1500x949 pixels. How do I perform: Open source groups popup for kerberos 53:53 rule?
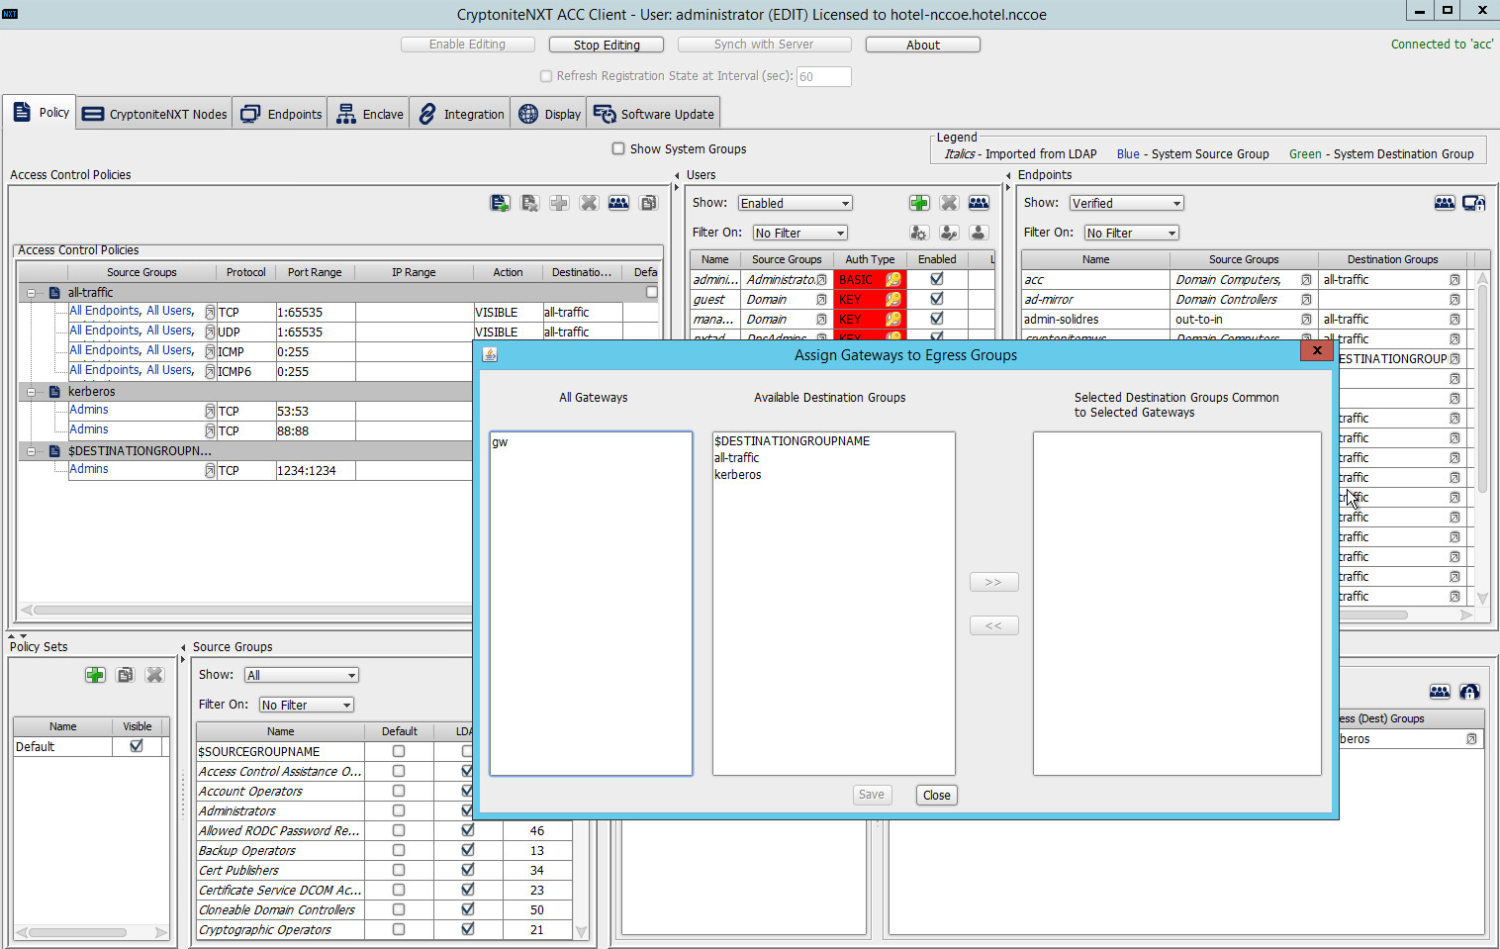point(210,411)
